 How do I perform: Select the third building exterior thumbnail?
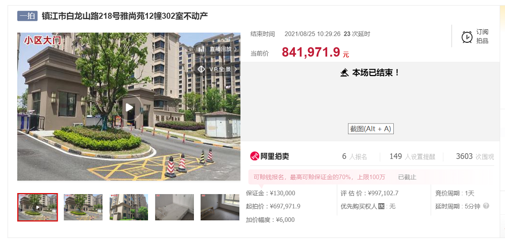[x=129, y=207]
